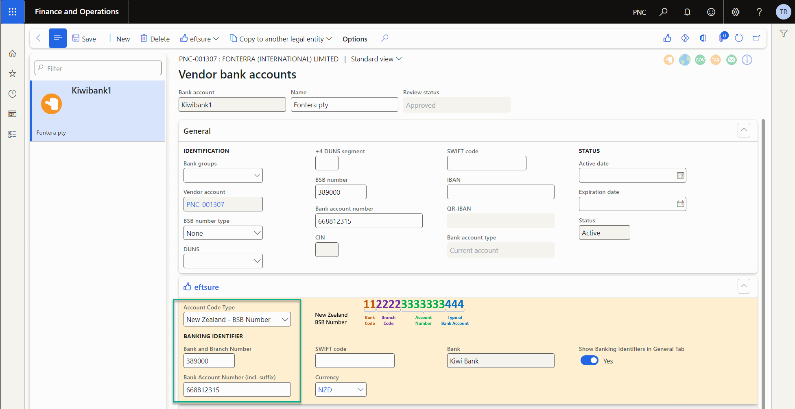Screen dimensions: 795x409
Task: Collapse the eftsure section
Action: pyautogui.click(x=744, y=286)
